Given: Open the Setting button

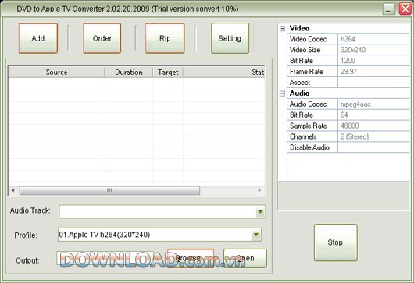Looking at the screenshot, I should tap(230, 38).
